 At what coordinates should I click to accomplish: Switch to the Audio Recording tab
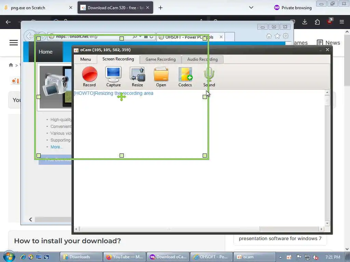202,59
